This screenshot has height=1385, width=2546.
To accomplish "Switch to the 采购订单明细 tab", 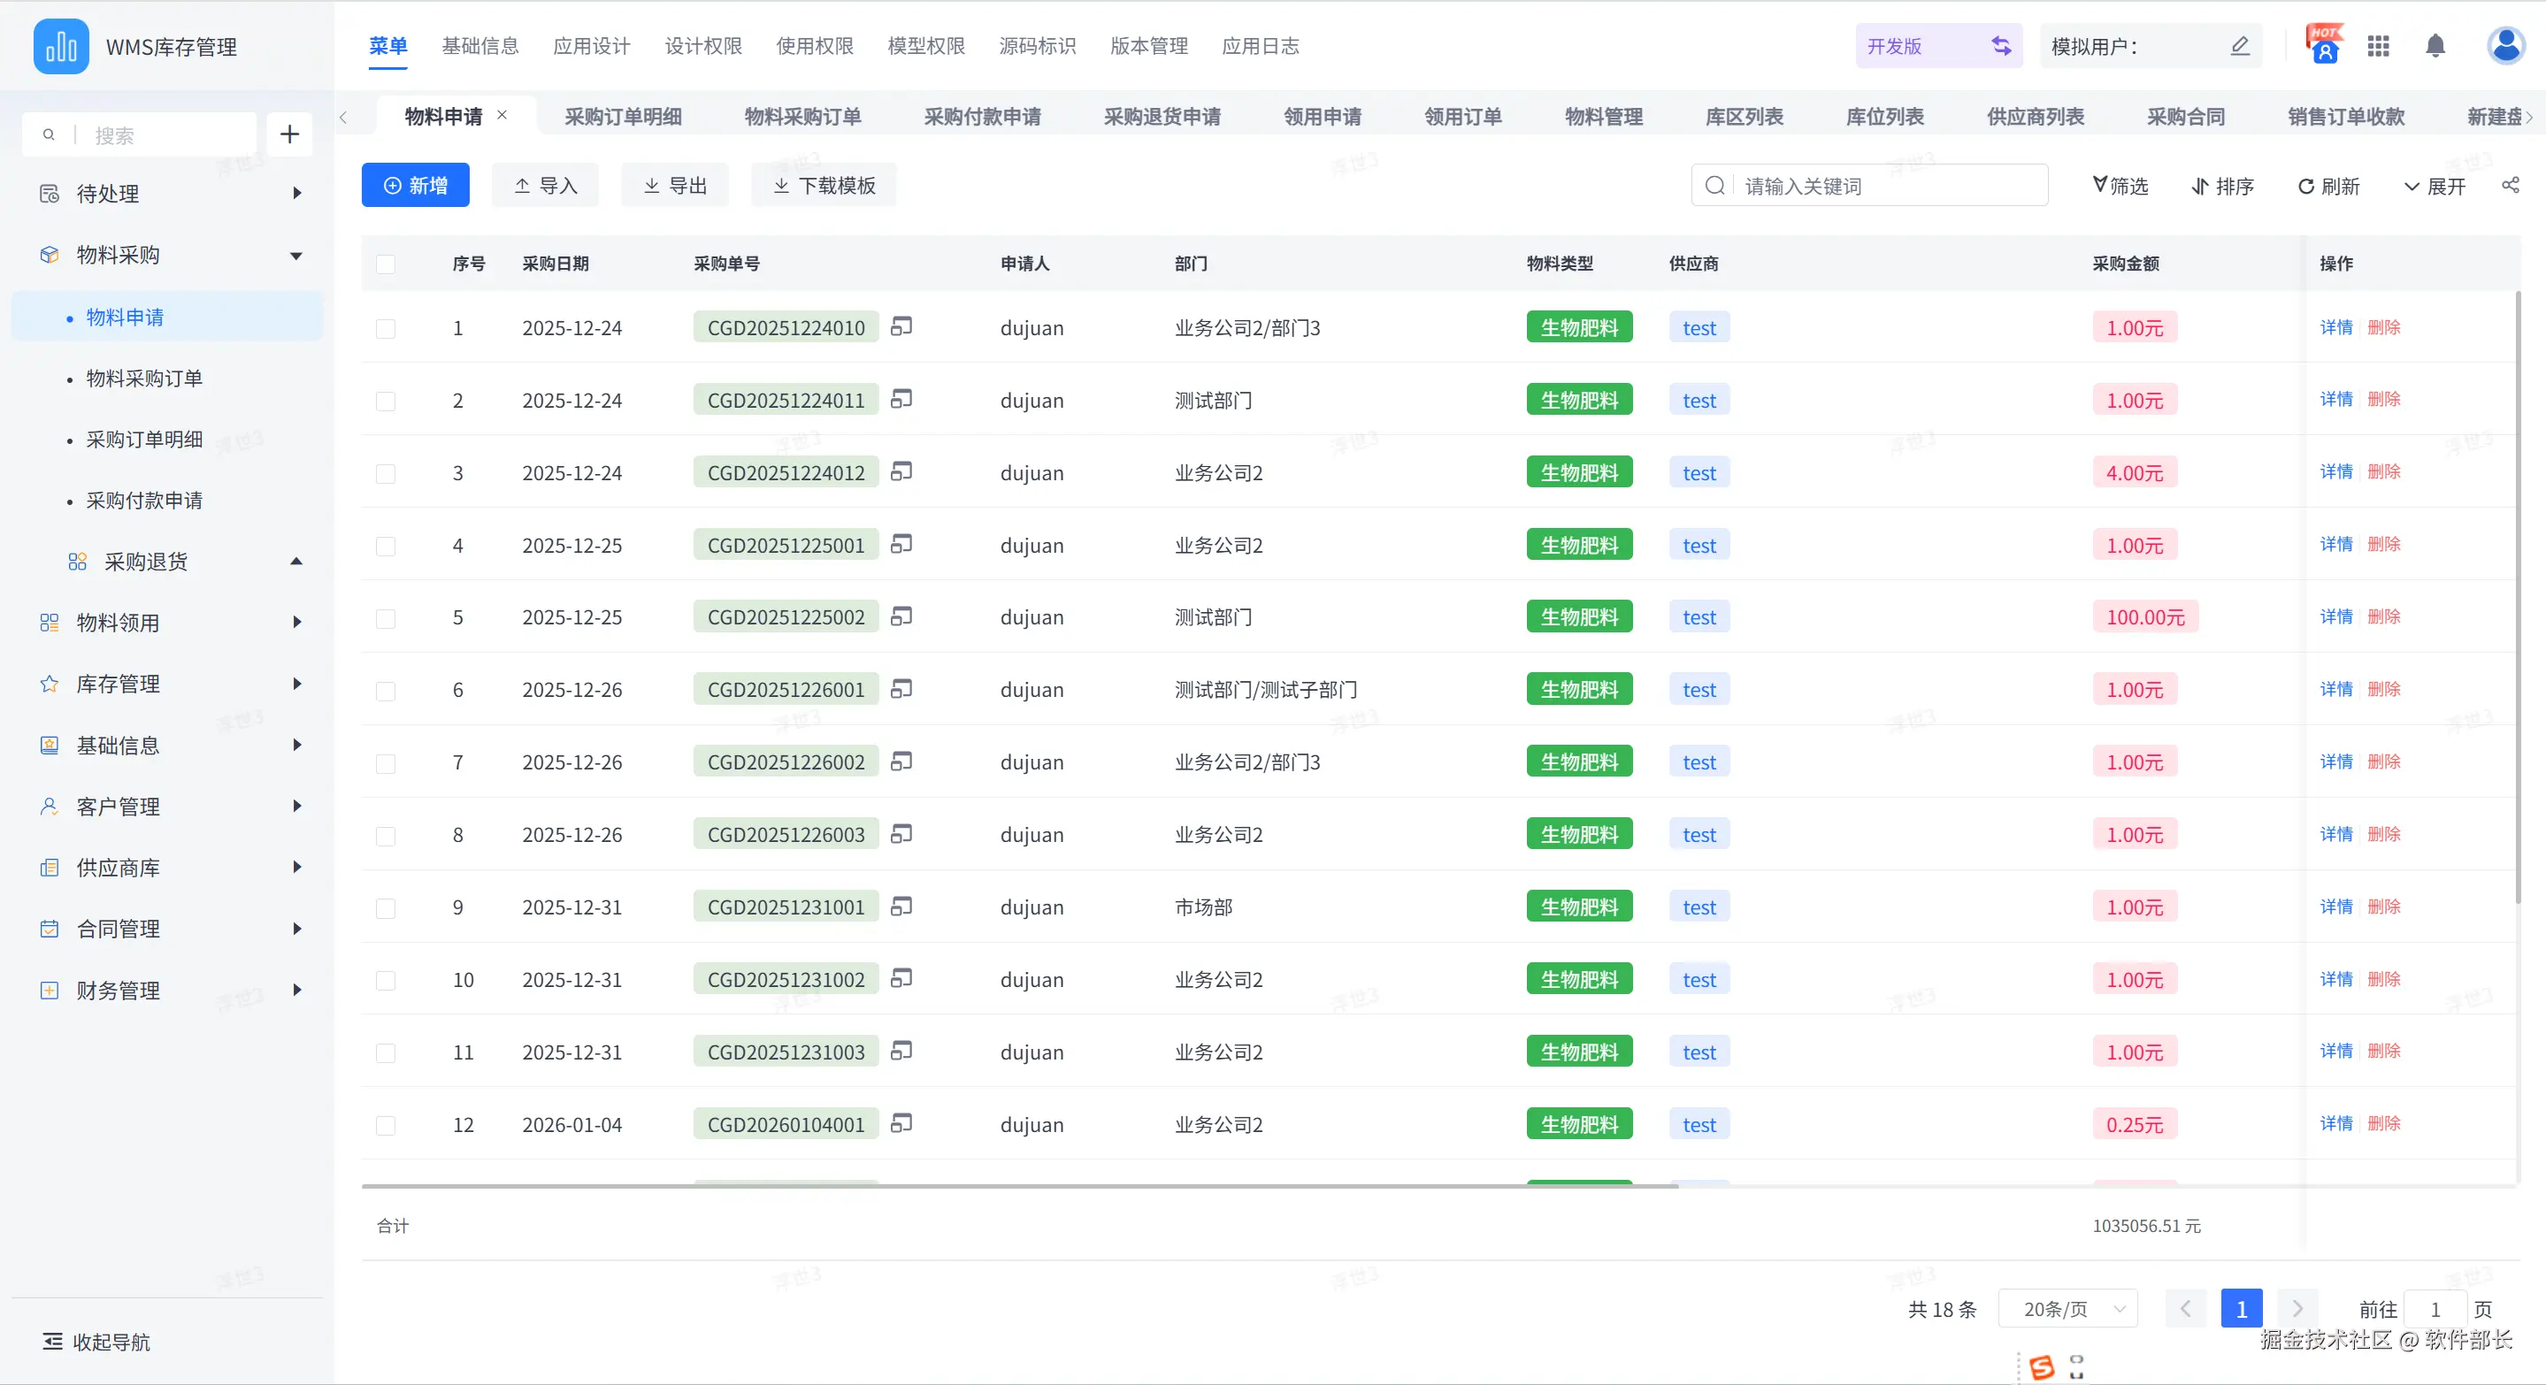I will tap(623, 117).
